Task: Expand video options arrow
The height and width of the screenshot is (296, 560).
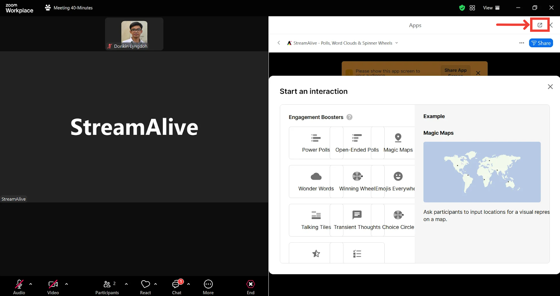Action: [x=66, y=284]
